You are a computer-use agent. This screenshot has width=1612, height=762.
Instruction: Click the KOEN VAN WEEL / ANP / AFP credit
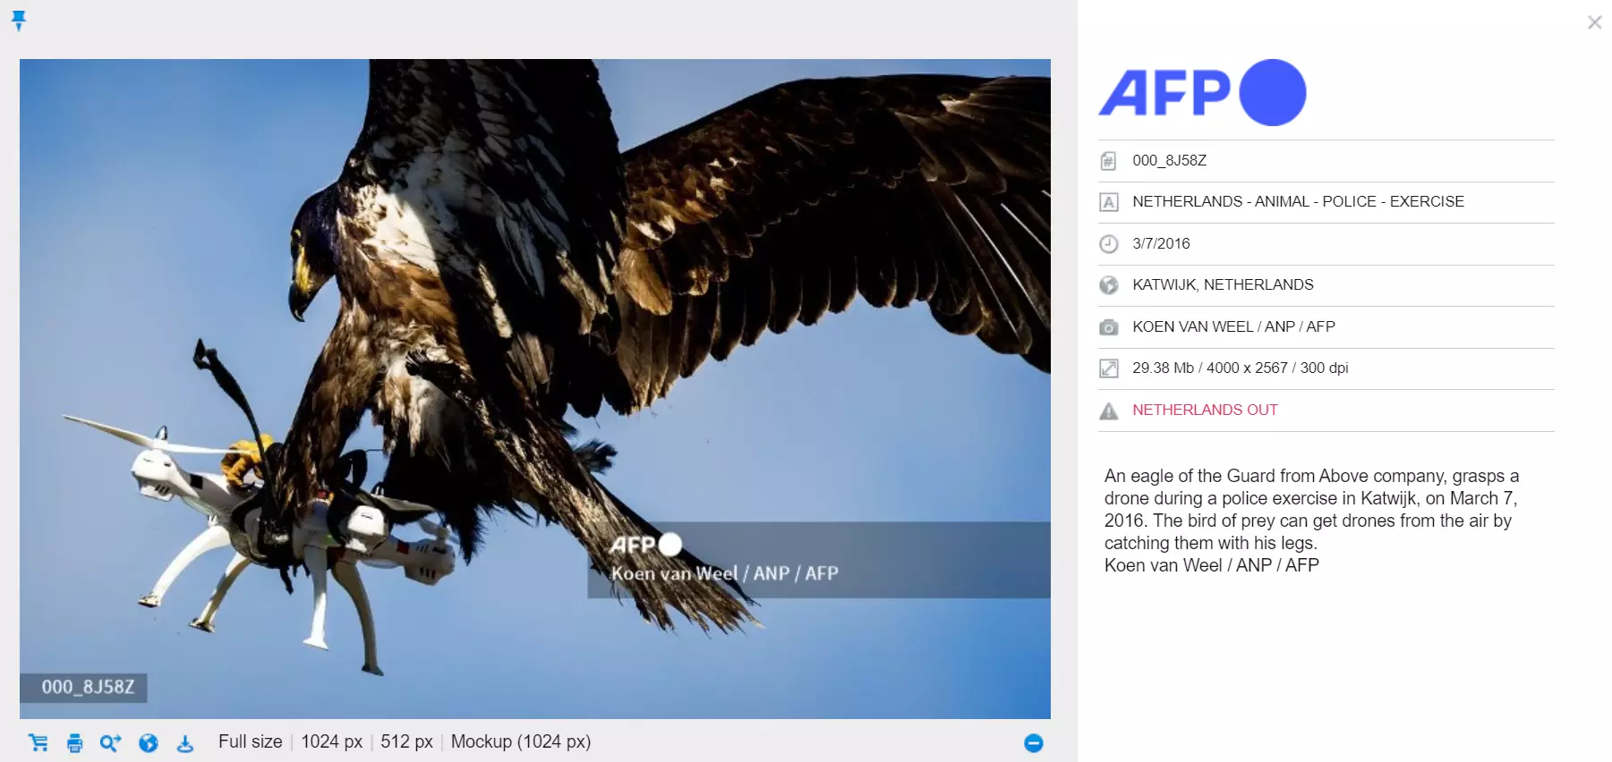tap(1233, 326)
